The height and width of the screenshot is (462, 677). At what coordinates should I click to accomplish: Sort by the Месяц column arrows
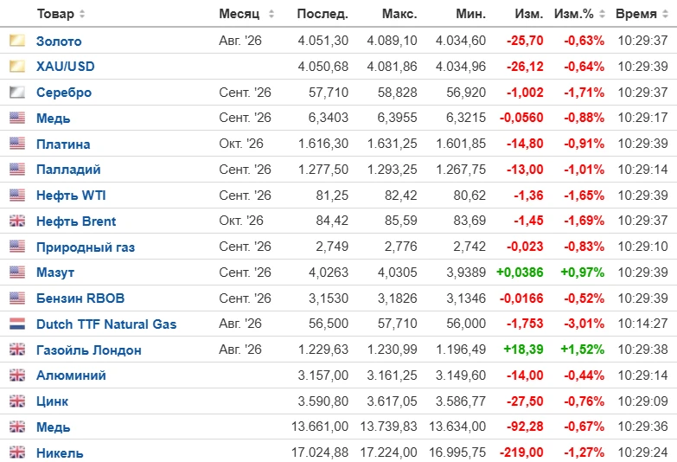[x=271, y=14]
